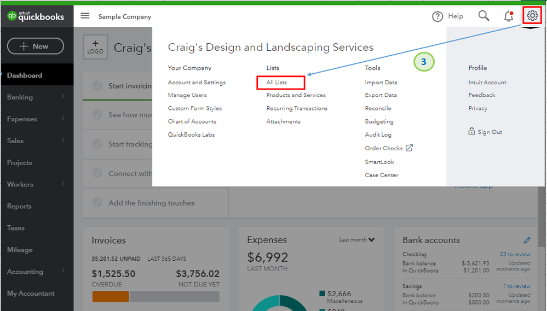Viewport: 547px width, 311px height.
Task: Open the Reports sidebar item
Action: pos(19,206)
